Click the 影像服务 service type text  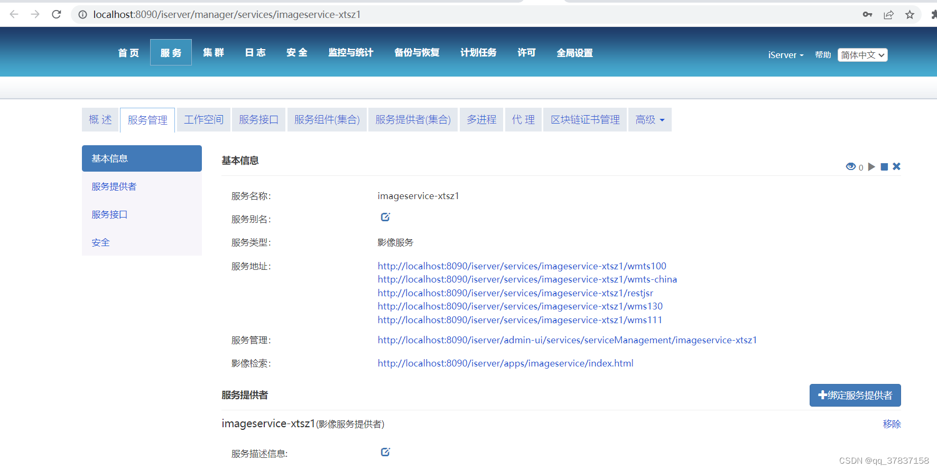(395, 242)
